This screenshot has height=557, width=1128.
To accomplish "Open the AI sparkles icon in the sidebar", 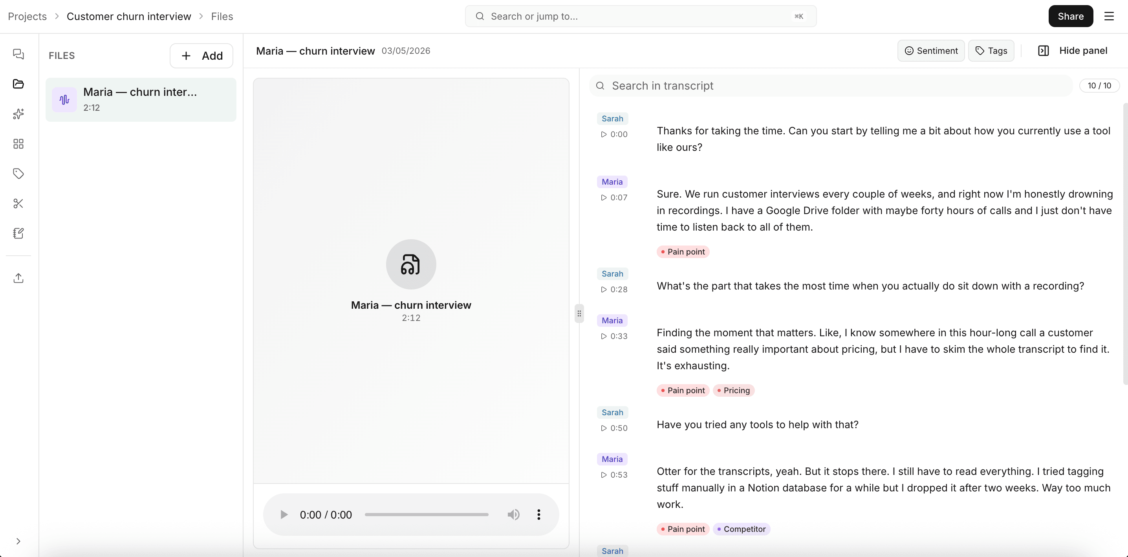I will click(18, 114).
